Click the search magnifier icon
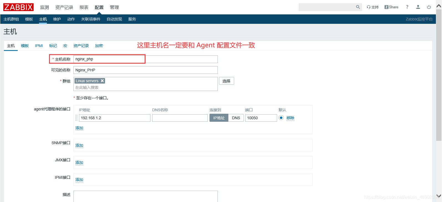This screenshot has width=442, height=202. 358,7
